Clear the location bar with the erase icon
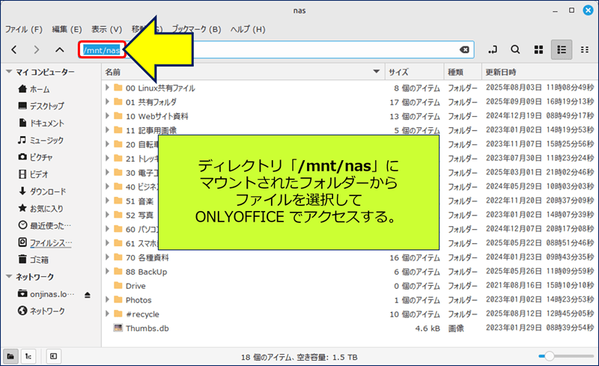599x366 pixels. point(464,49)
